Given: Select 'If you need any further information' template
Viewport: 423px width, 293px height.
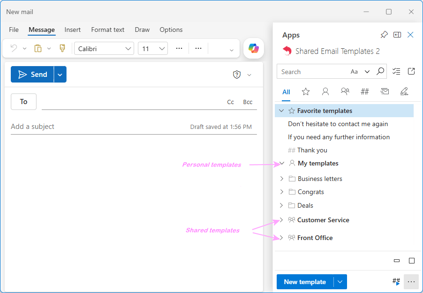Looking at the screenshot, I should click(339, 137).
